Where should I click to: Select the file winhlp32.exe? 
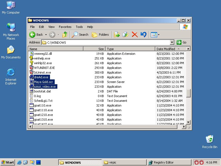[43, 63]
